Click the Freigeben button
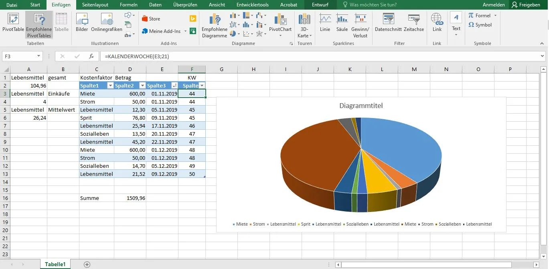The height and width of the screenshot is (269, 549). point(528,5)
